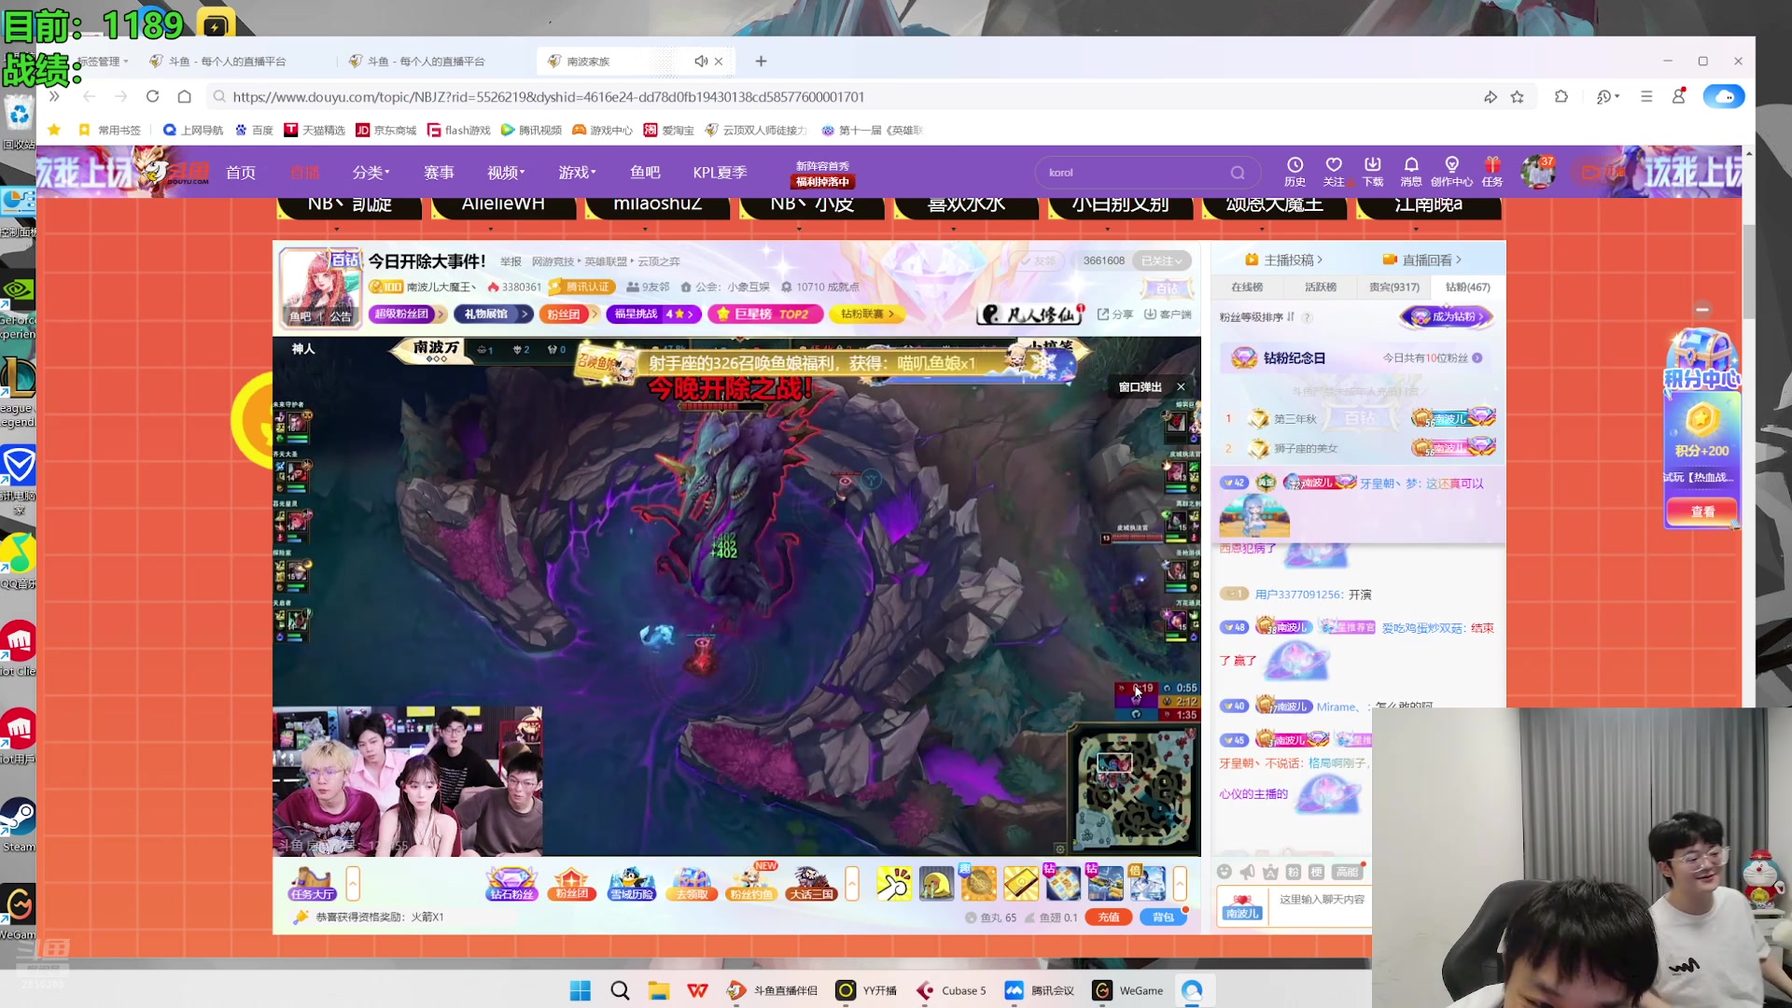
Task: Switch to 钻粉(467) tab
Action: pyautogui.click(x=1468, y=287)
